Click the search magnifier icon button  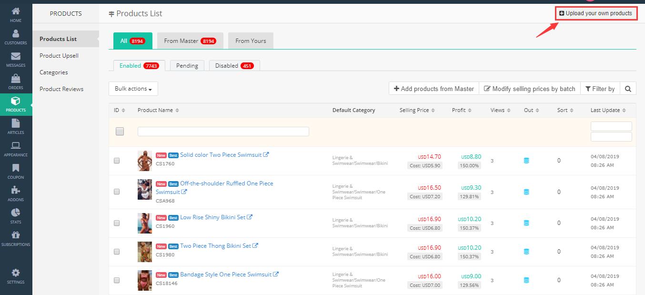click(x=628, y=89)
